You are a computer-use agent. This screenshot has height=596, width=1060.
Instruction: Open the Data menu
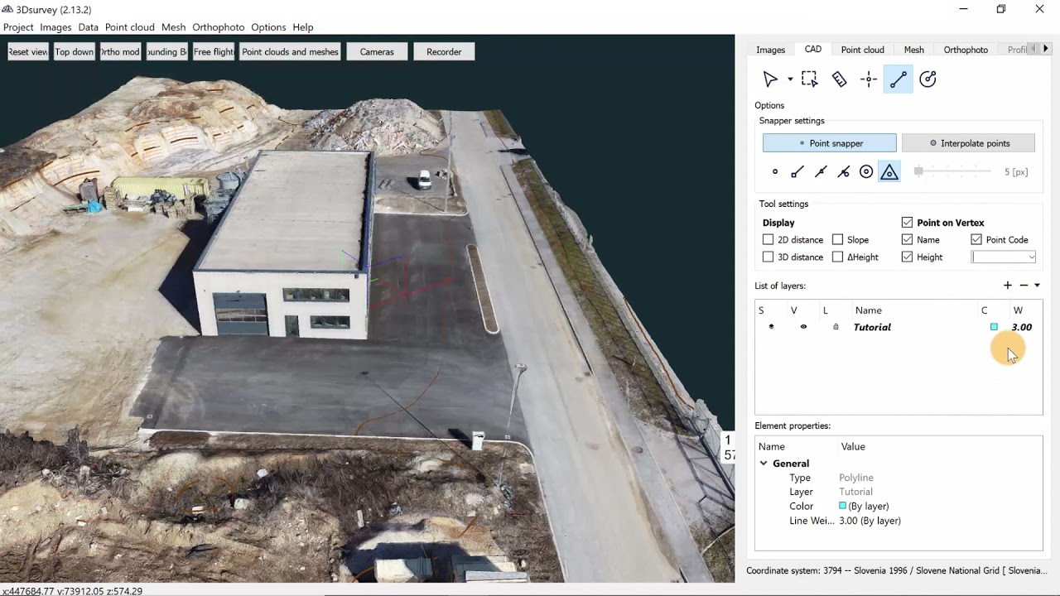(x=88, y=27)
